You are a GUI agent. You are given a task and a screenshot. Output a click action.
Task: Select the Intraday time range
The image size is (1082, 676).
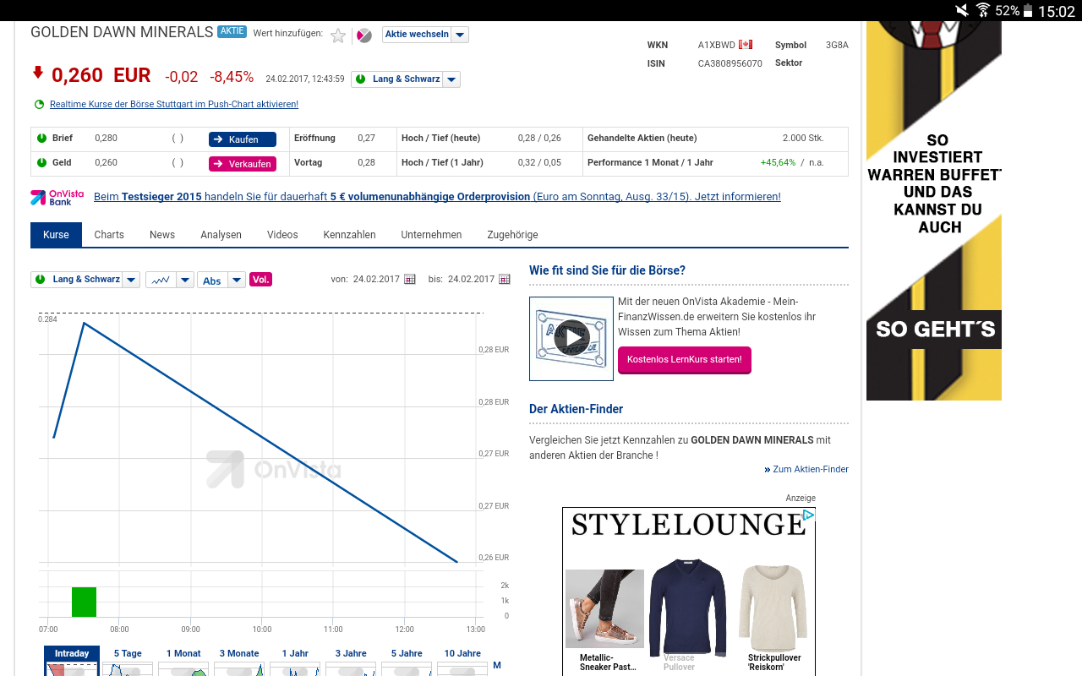72,654
